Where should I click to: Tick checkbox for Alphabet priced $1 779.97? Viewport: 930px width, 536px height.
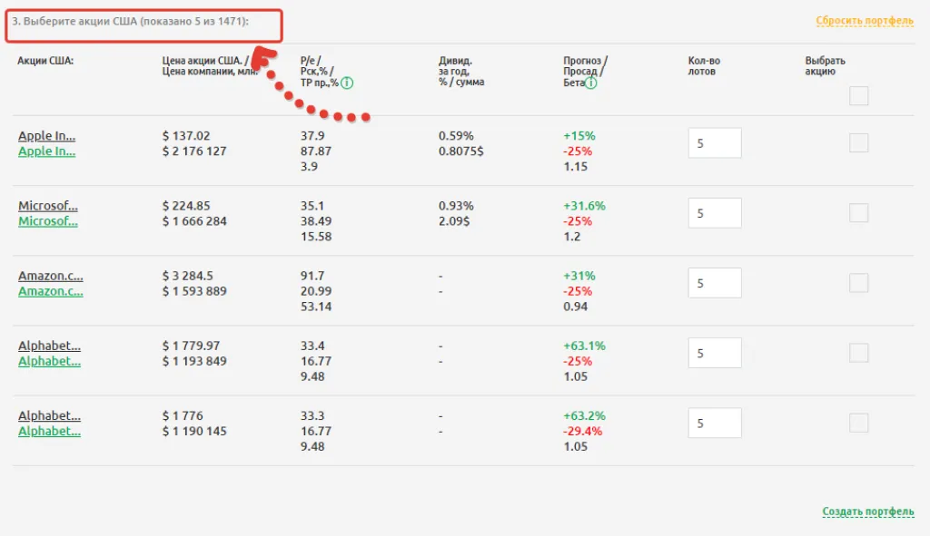pos(858,353)
